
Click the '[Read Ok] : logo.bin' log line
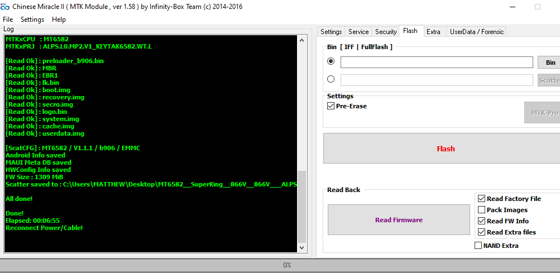pos(36,112)
